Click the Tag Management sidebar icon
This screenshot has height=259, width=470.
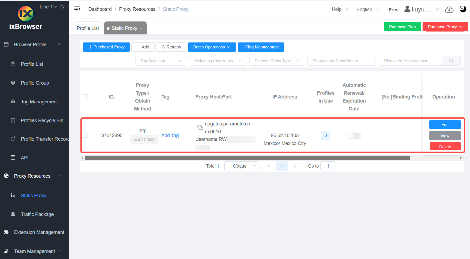click(x=13, y=101)
